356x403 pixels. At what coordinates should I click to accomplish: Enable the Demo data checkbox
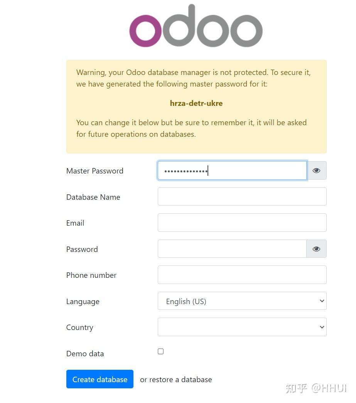[x=160, y=351]
